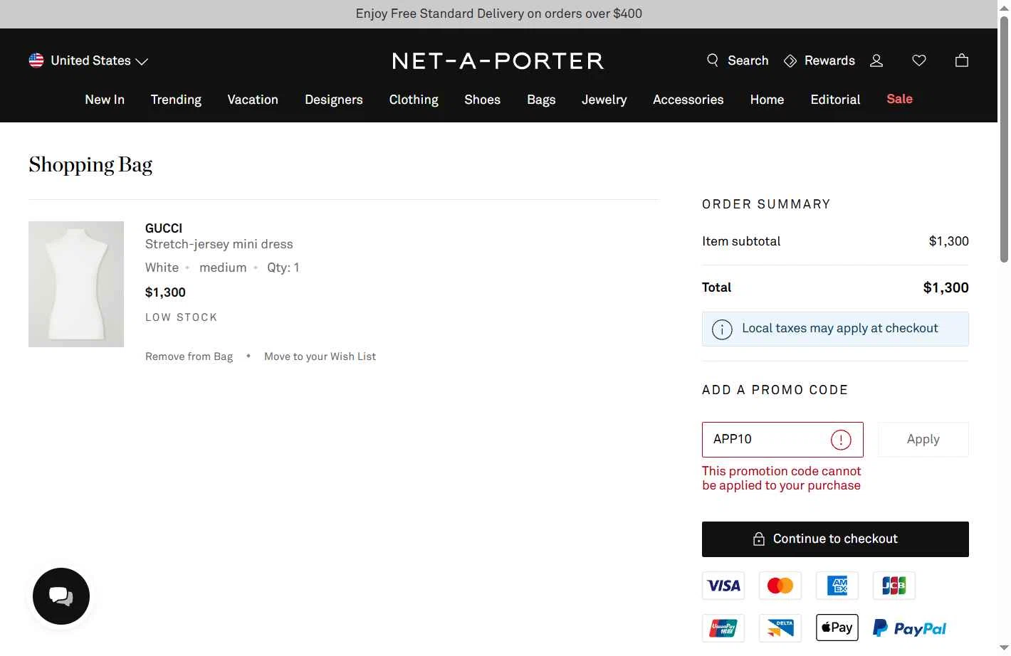Click the Shopping Bag heading
Screen dimensions: 1011x656
point(90,165)
